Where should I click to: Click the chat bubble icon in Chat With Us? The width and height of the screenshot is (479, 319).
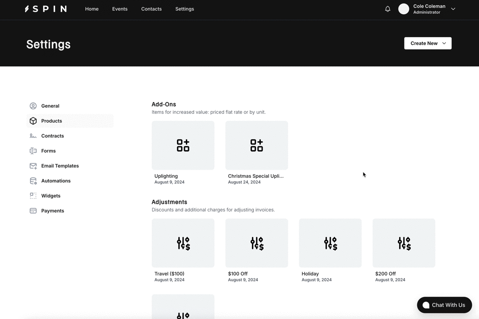tap(426, 305)
